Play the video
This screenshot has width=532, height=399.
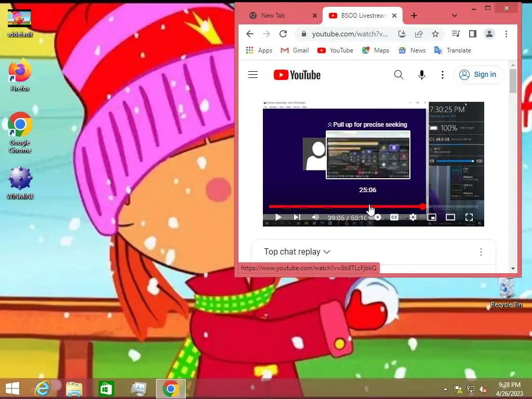278,217
